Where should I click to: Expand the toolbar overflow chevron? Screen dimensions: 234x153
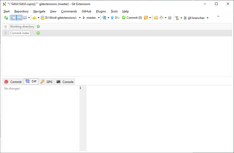pyautogui.click(x=218, y=16)
